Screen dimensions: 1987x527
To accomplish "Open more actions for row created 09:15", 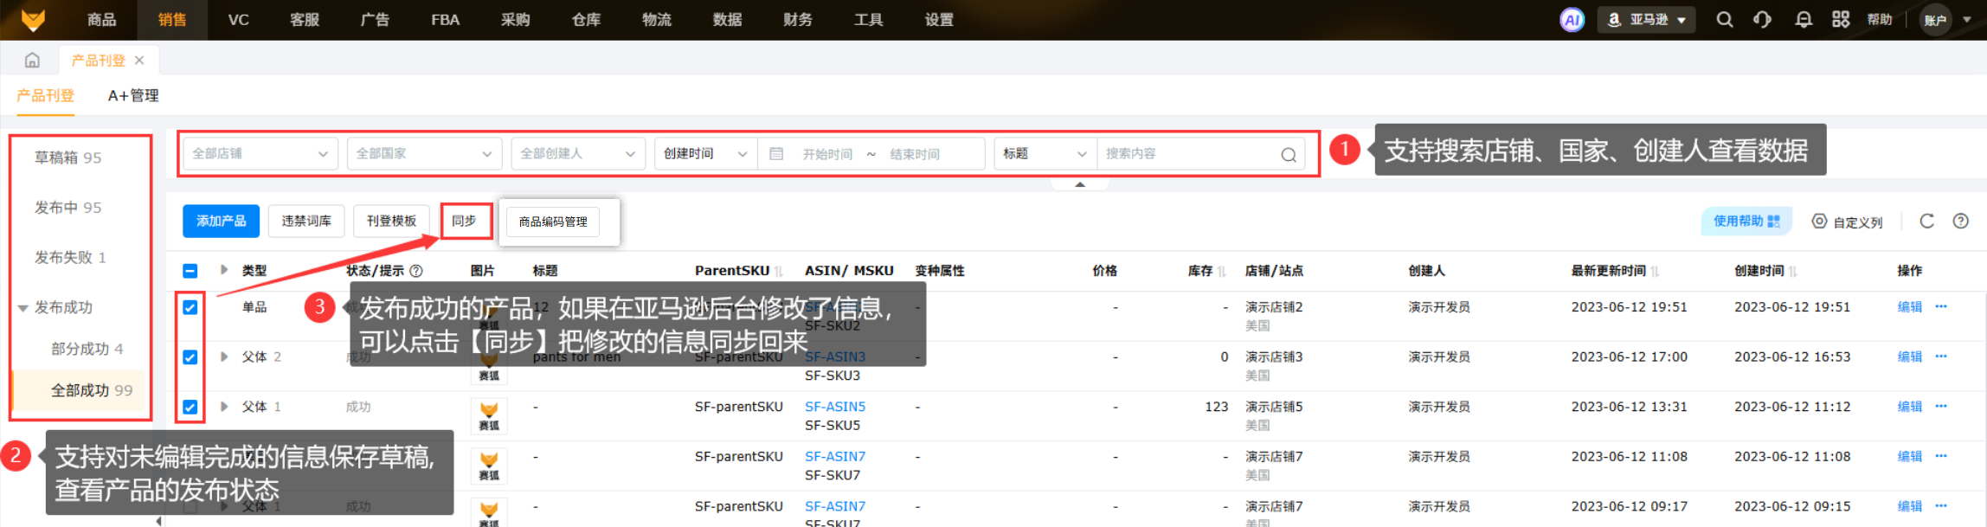I will [1941, 506].
